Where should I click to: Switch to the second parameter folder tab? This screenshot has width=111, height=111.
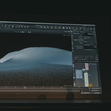click(81, 40)
